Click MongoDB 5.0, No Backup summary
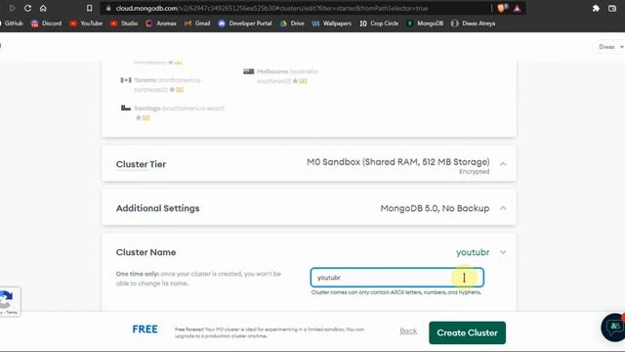Screen dimensions: 625x352 click(x=435, y=208)
